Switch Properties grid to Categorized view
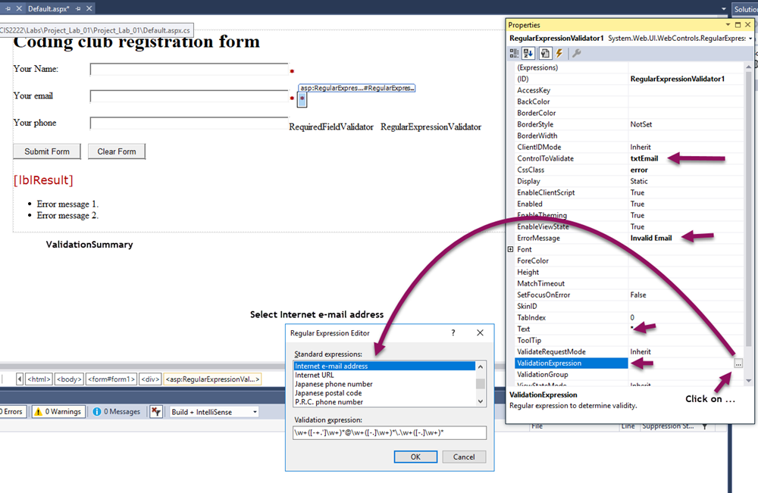The width and height of the screenshot is (758, 493). coord(514,54)
